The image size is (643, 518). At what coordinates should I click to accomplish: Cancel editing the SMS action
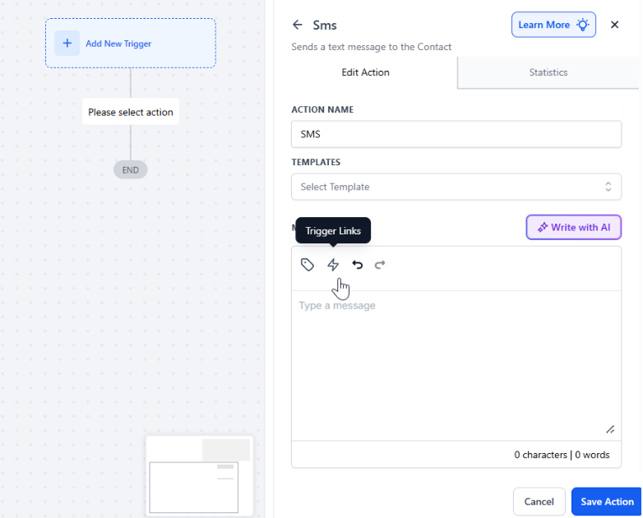tap(539, 502)
